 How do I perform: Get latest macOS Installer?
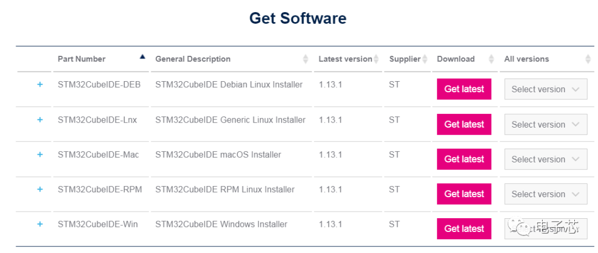[464, 159]
